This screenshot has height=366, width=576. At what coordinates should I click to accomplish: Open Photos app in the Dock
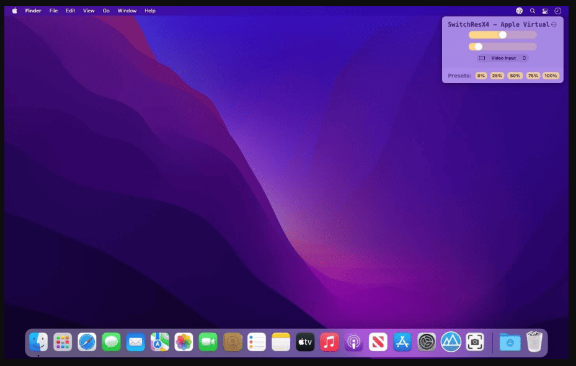coord(184,342)
